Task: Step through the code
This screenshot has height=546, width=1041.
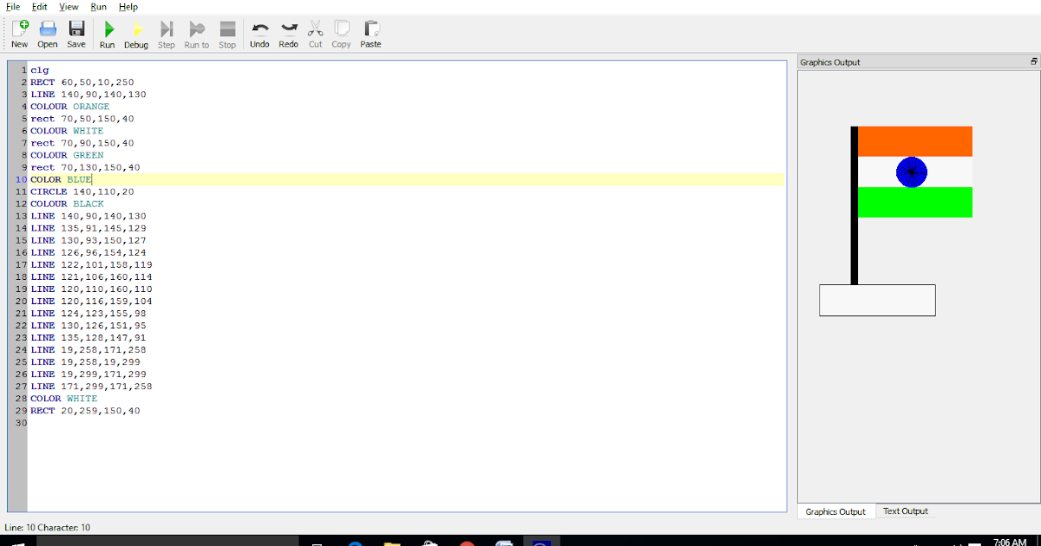Action: click(x=166, y=33)
